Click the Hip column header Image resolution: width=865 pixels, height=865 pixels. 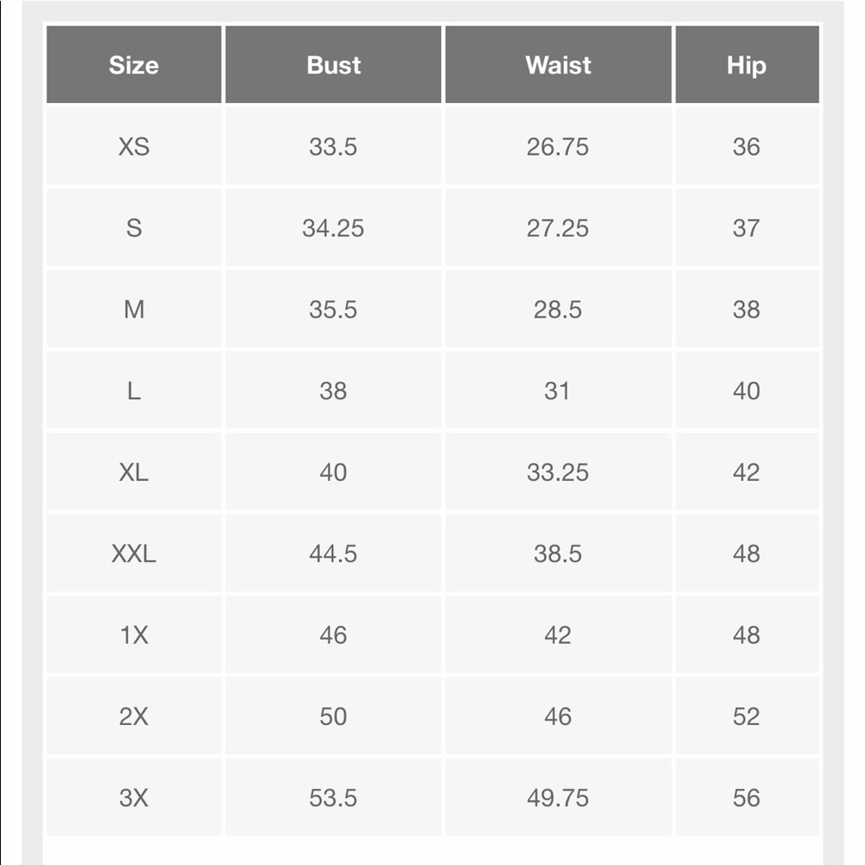coord(747,65)
